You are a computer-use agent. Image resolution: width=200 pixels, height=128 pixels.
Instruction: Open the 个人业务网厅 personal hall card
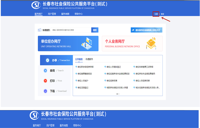[132, 43]
